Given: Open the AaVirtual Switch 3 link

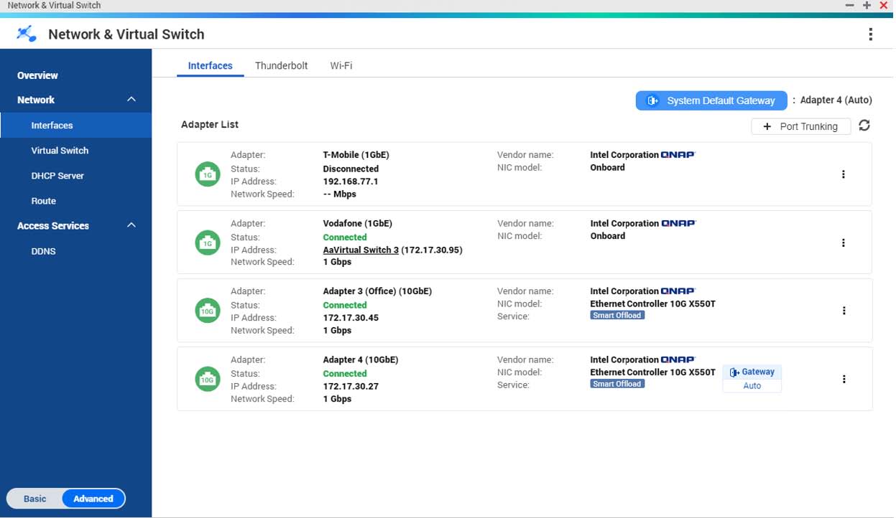Looking at the screenshot, I should pyautogui.click(x=361, y=250).
